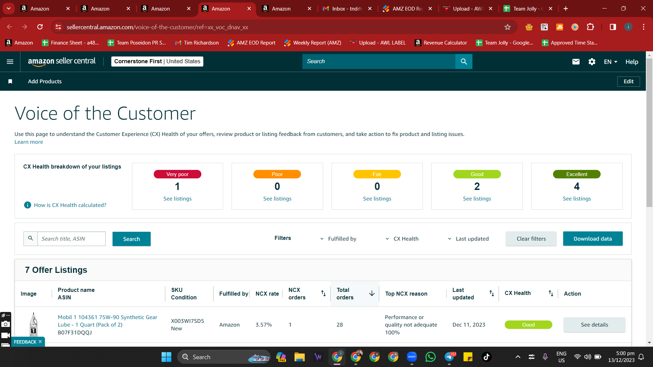
Task: Expand the Last updated filter dropdown
Action: 468,239
